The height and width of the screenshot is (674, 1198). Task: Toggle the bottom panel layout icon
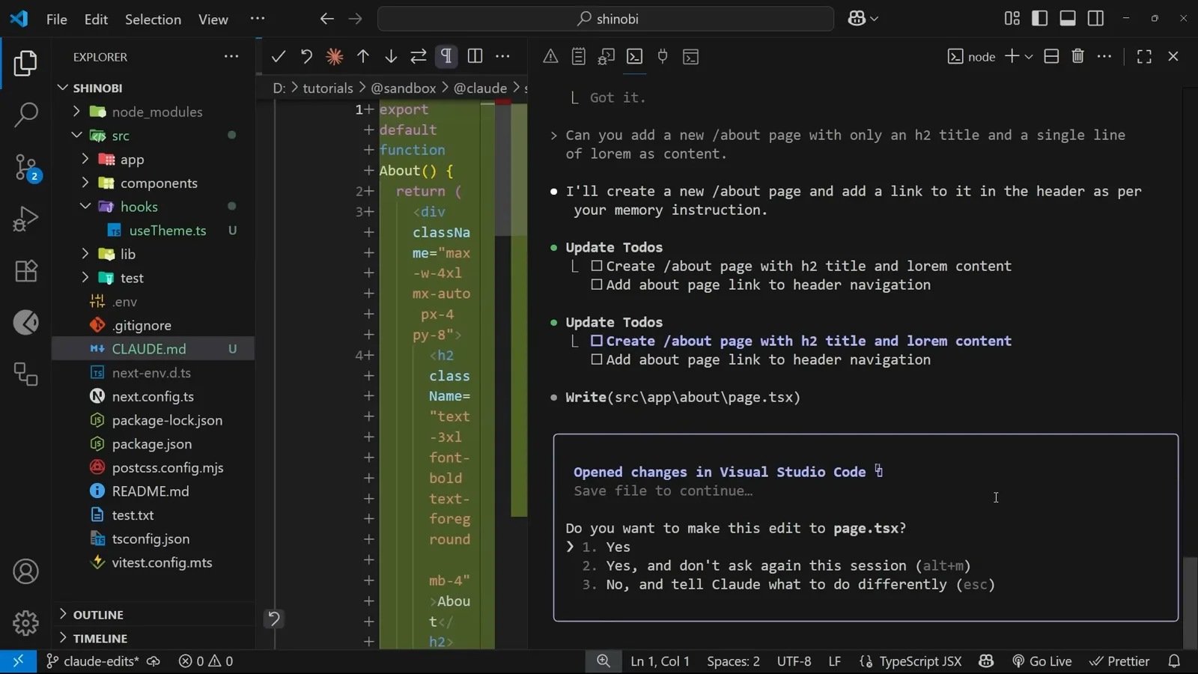(x=1068, y=19)
